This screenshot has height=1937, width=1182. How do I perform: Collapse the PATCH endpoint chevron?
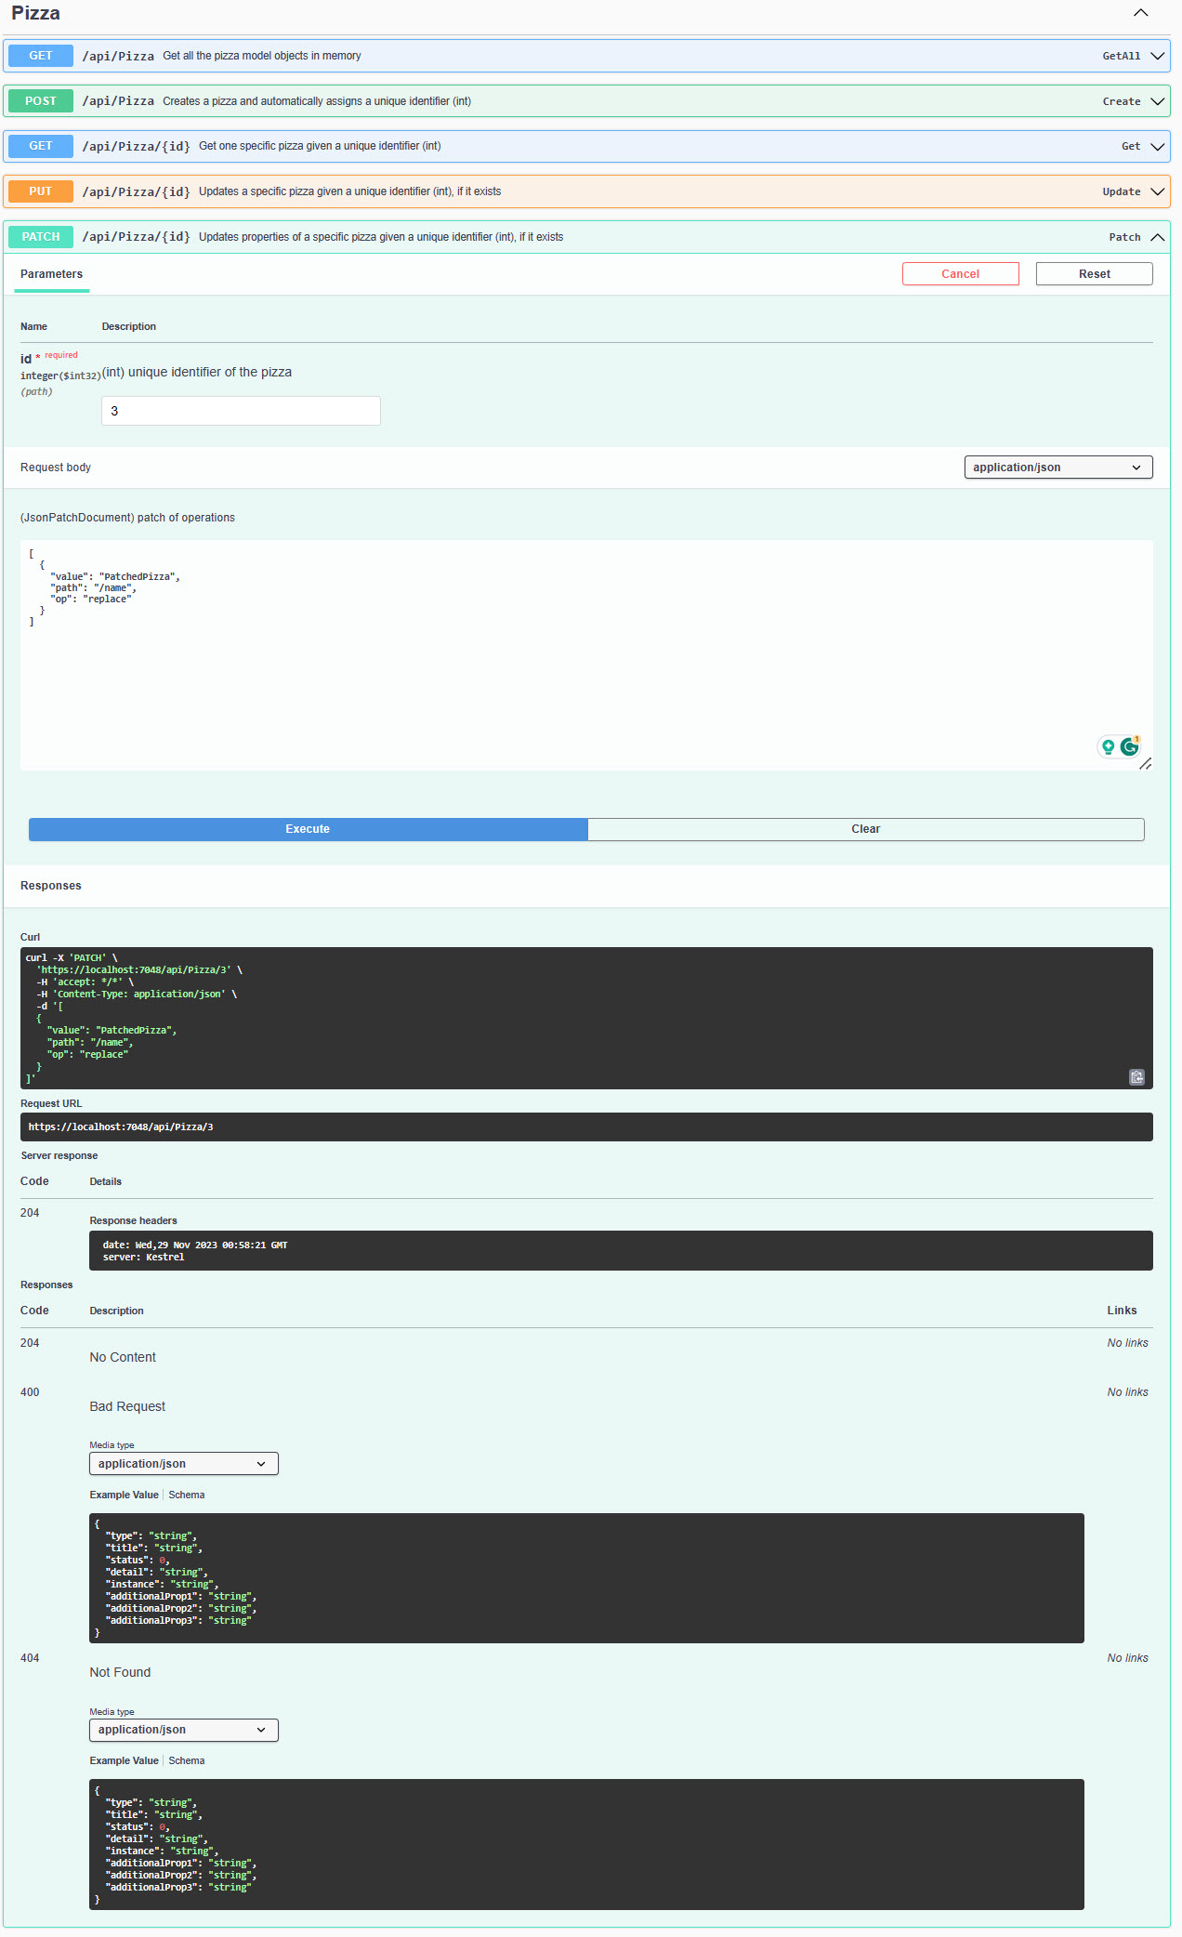1157,237
